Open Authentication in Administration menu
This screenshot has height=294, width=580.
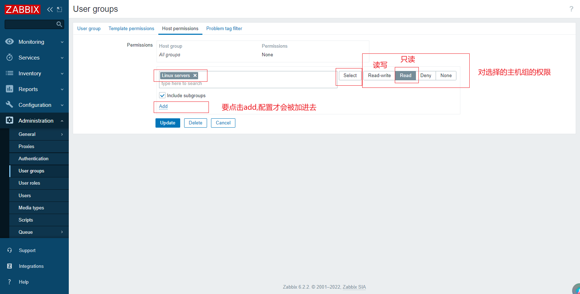(39, 158)
